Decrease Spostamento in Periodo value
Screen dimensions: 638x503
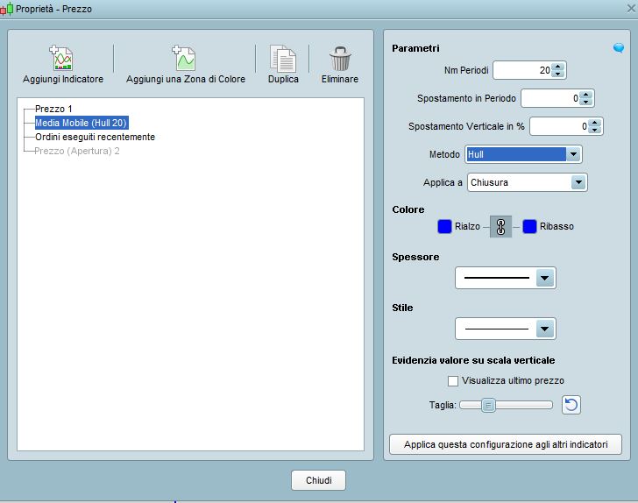(586, 102)
